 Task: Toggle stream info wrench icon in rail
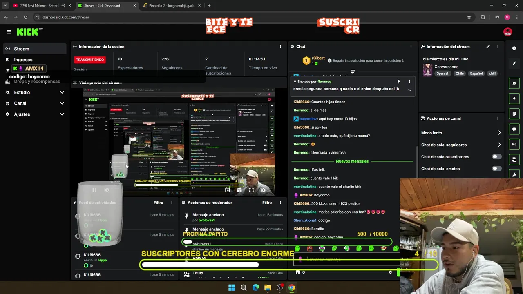point(514,174)
